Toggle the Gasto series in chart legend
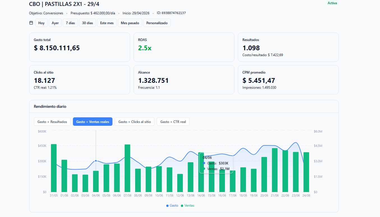 172,205
